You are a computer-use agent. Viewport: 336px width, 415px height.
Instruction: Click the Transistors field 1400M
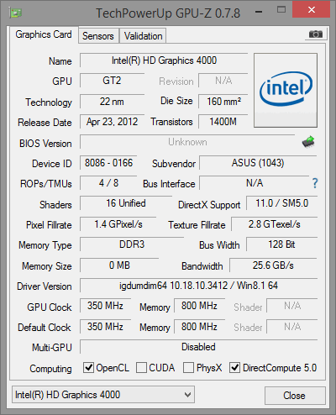(x=223, y=122)
